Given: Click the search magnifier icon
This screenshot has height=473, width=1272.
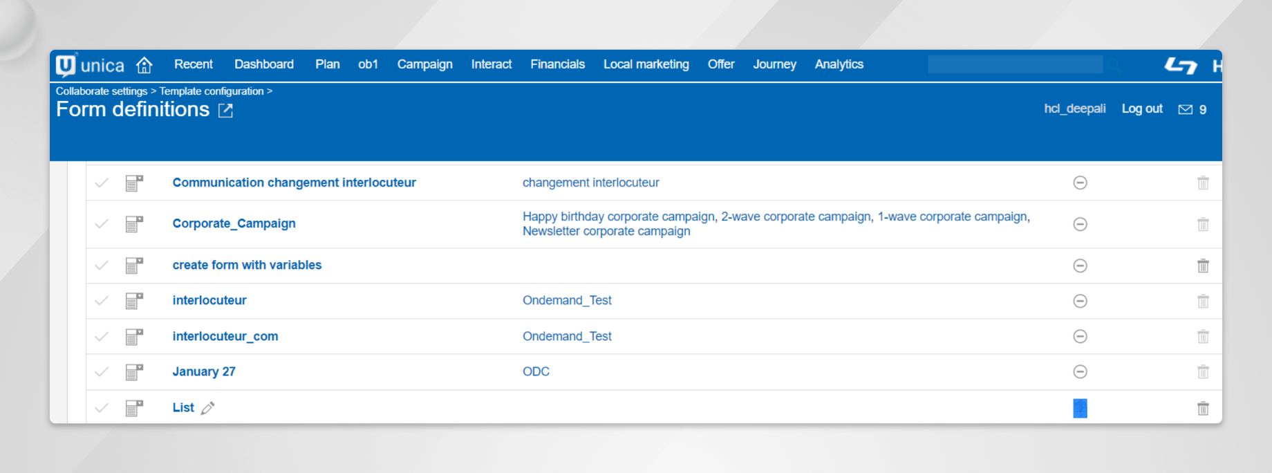Looking at the screenshot, I should [x=1113, y=65].
